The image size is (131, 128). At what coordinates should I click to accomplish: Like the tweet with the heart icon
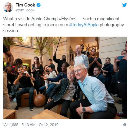5,125
